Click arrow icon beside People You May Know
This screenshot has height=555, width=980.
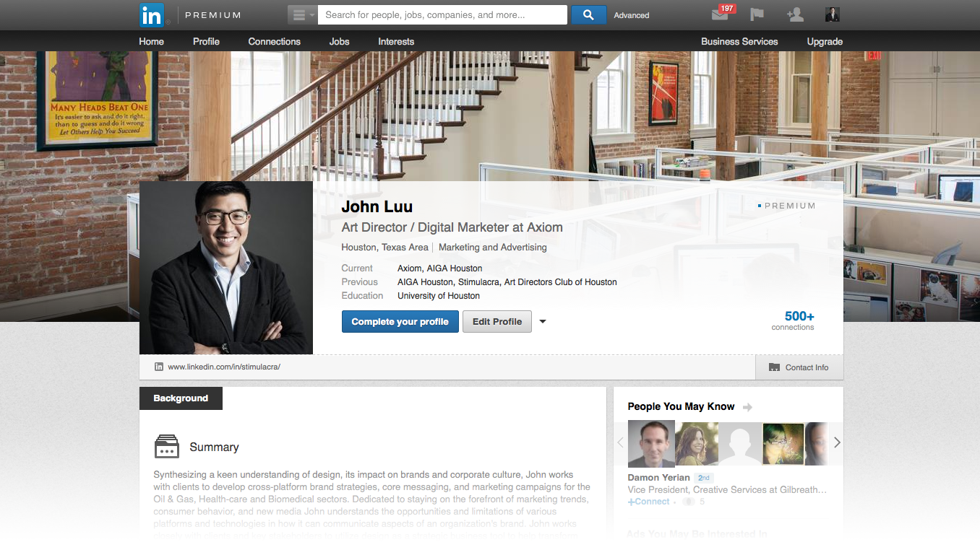747,407
